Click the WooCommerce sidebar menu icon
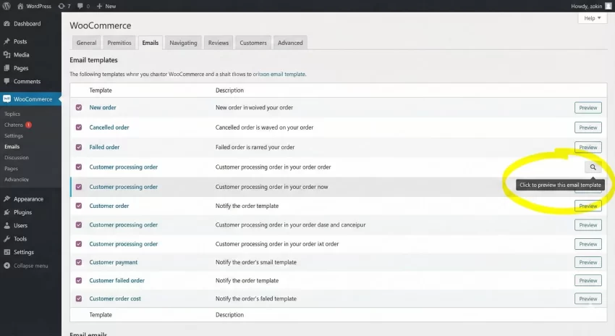 coord(7,99)
